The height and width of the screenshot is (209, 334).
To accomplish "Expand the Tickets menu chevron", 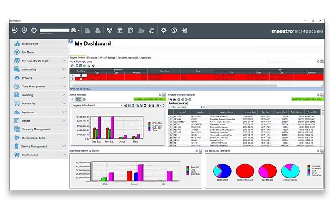I will pyautogui.click(x=64, y=120).
